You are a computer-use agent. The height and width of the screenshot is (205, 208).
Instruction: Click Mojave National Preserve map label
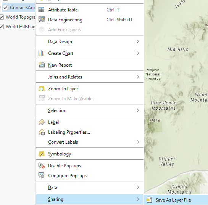[153, 74]
